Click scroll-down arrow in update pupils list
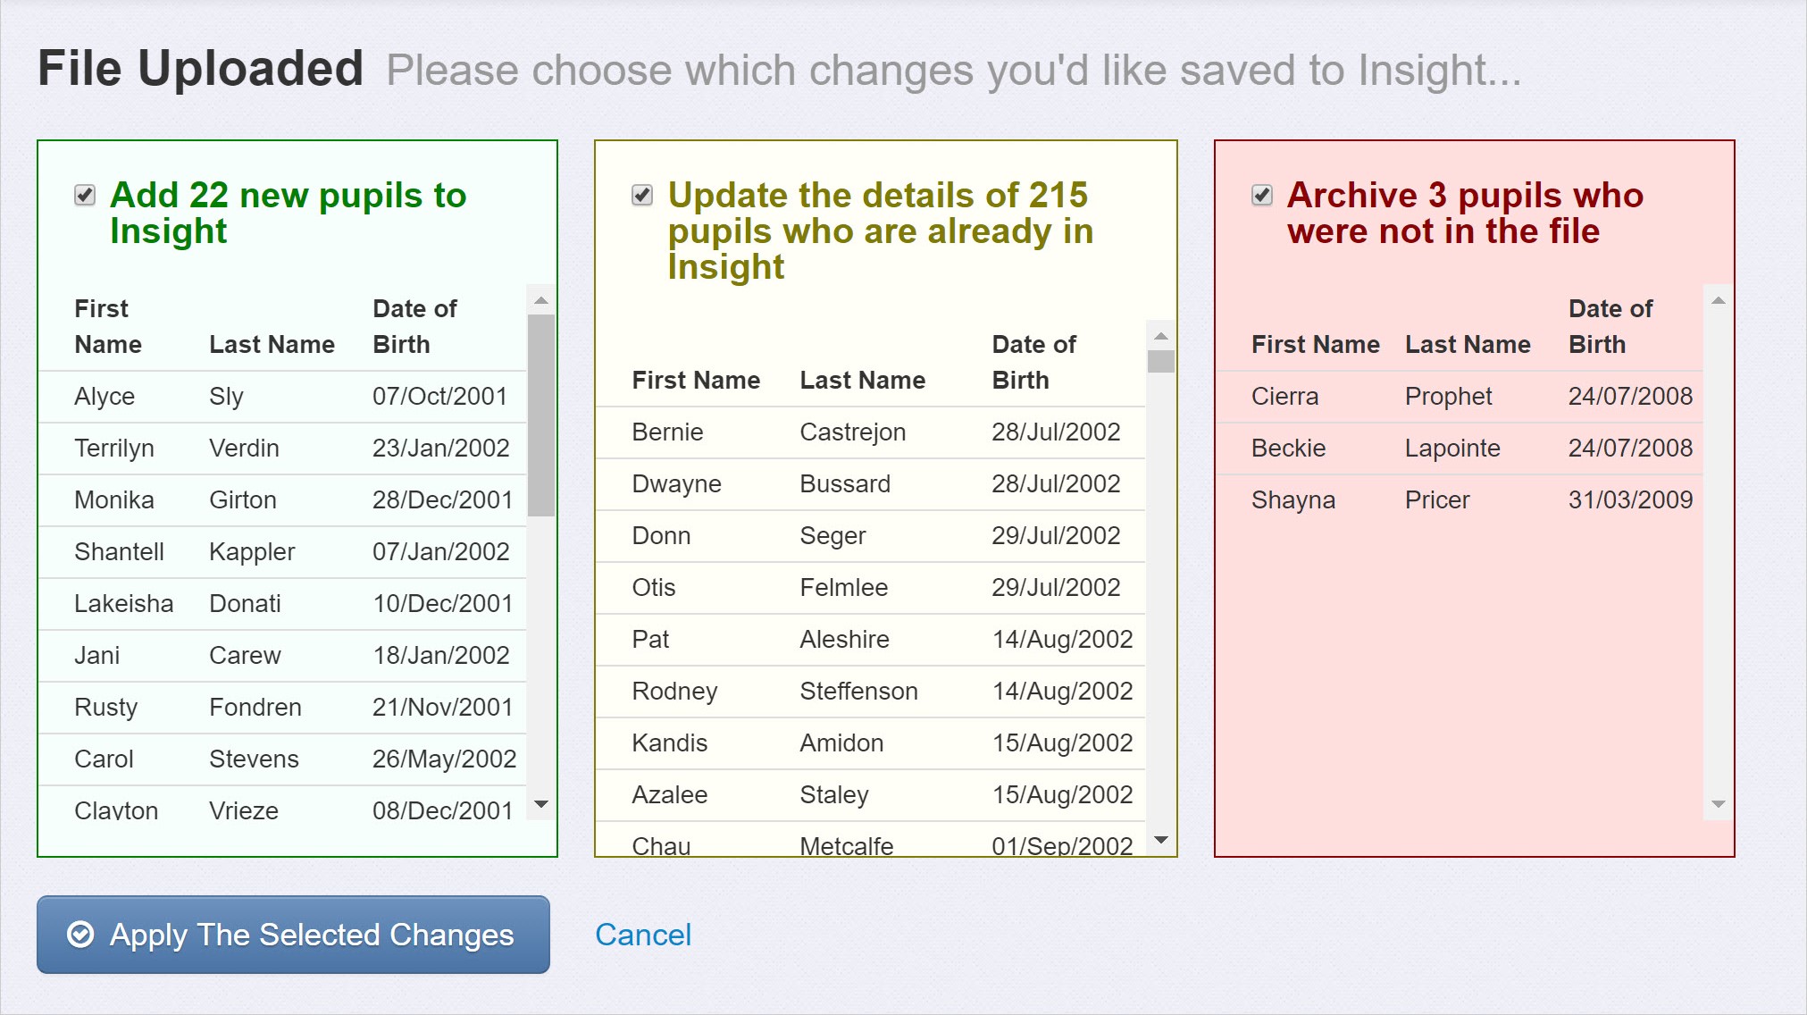Viewport: 1807px width, 1015px height. pos(1161,840)
